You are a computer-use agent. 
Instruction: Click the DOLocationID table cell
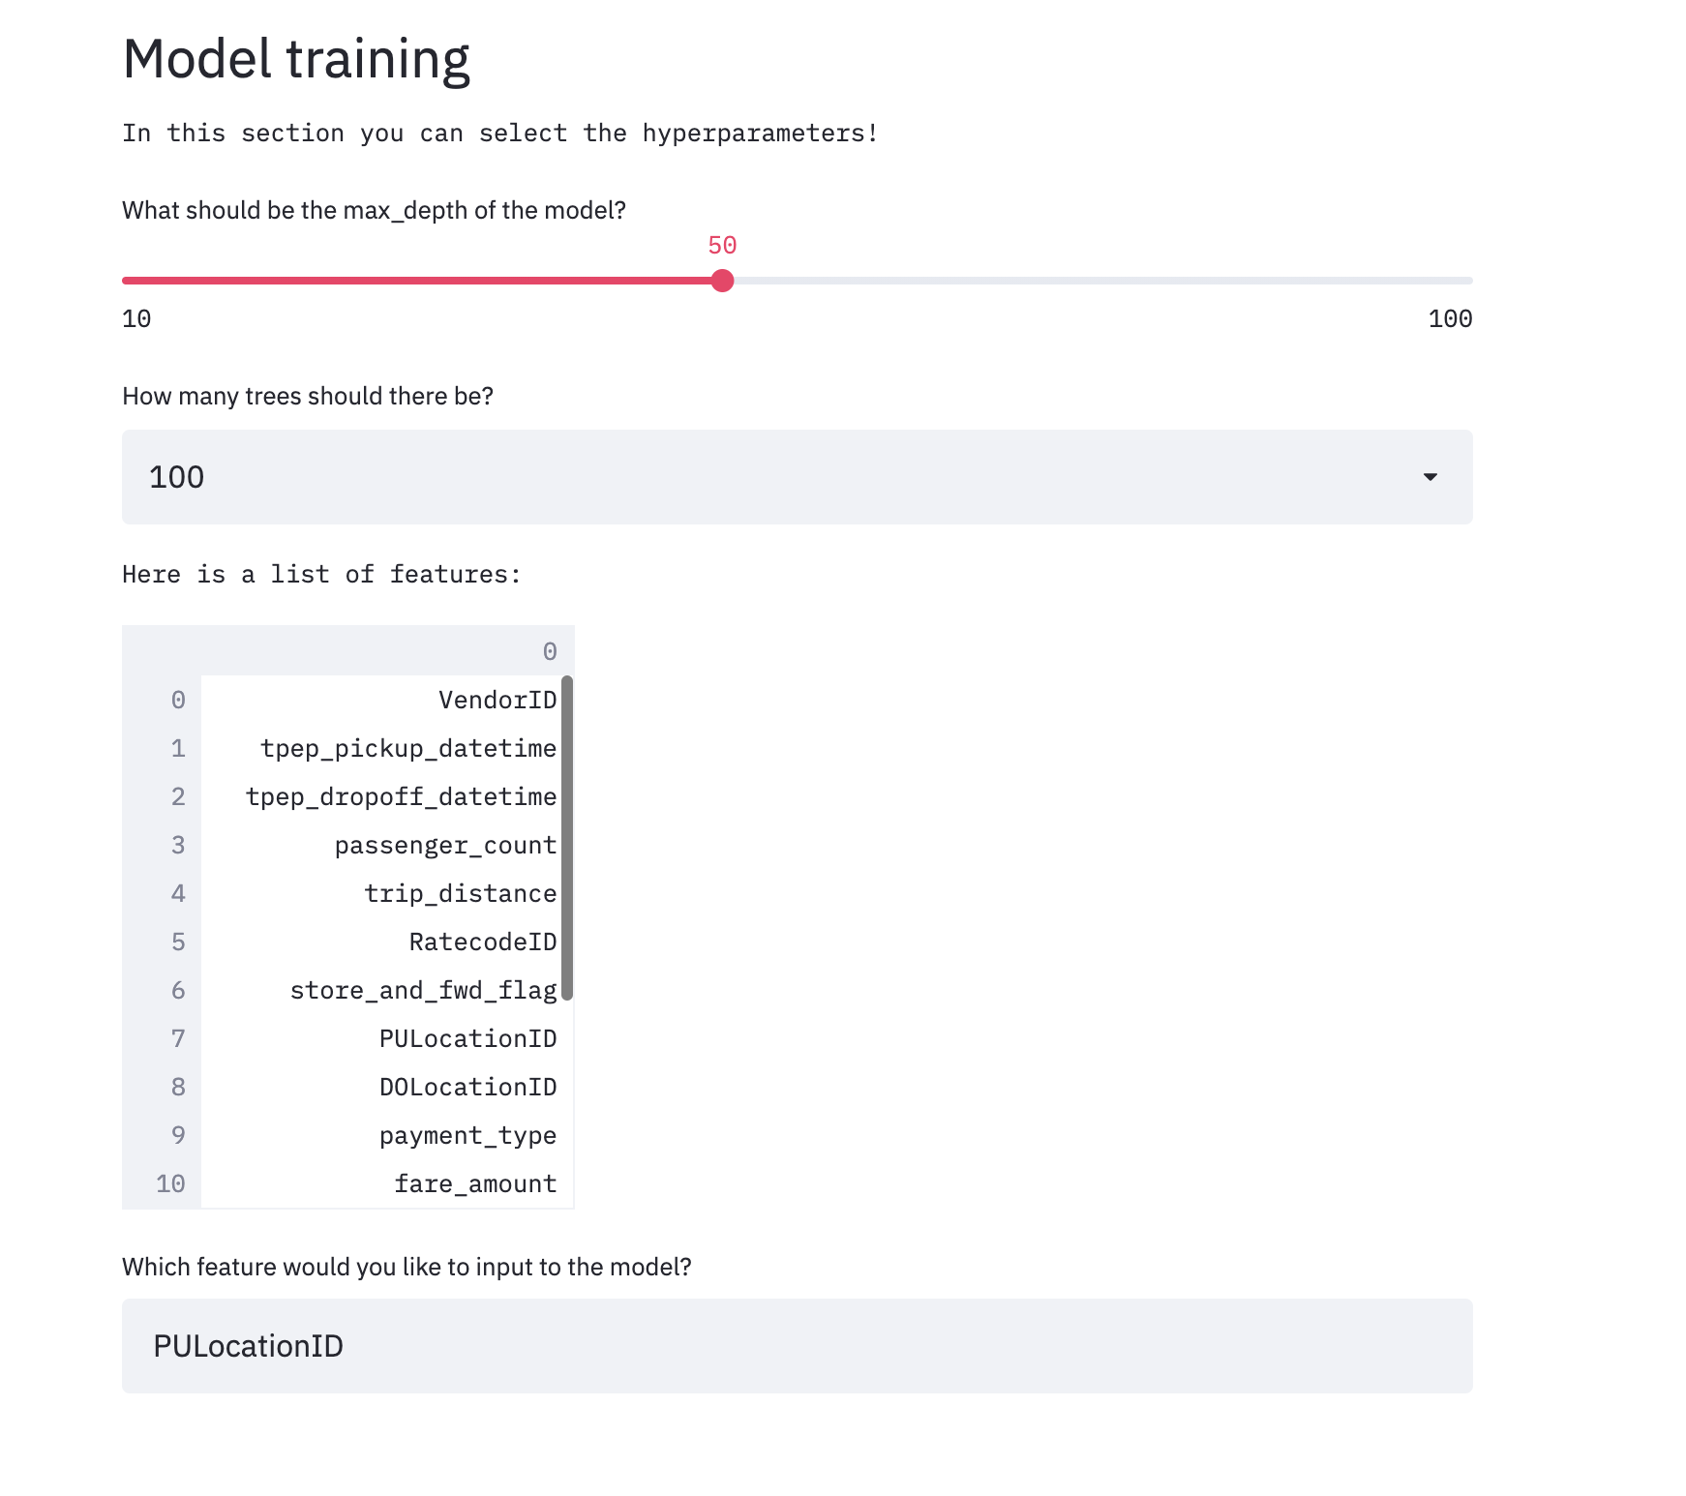(467, 1087)
